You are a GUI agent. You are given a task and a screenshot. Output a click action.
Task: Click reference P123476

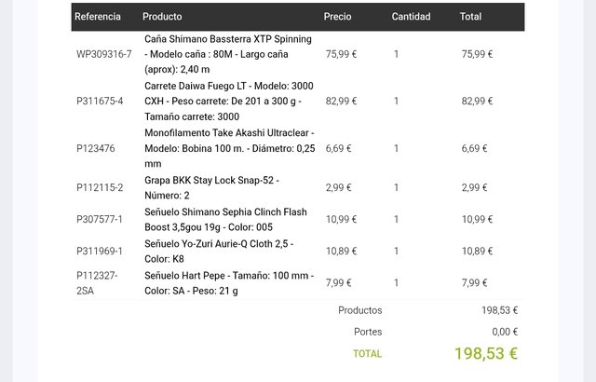pyautogui.click(x=95, y=148)
